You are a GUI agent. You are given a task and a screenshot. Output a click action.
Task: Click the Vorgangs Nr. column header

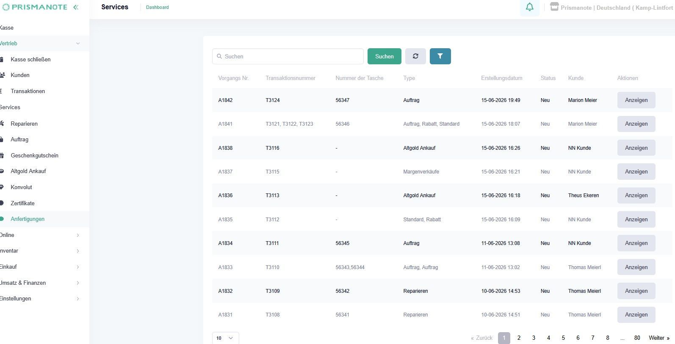click(x=233, y=78)
